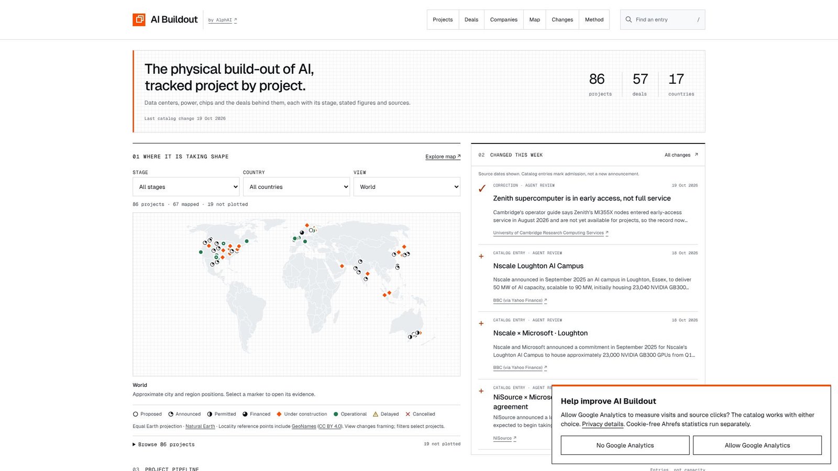Expand the Browse 86 projects list
Viewport: 838px width, 471px height.
[x=163, y=444]
